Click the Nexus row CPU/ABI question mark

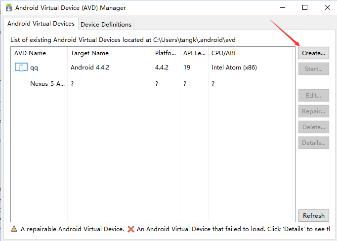[213, 83]
